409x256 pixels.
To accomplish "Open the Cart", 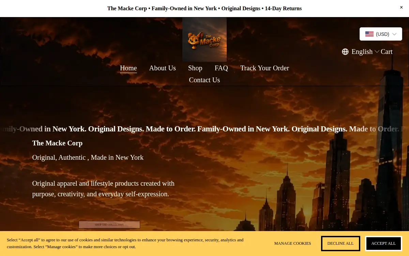I will (387, 52).
